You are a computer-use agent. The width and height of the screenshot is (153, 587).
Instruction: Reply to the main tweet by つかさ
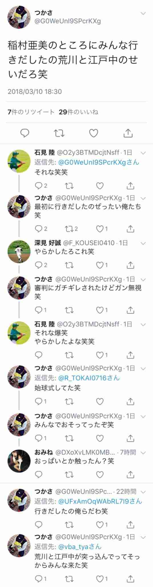[25, 133]
